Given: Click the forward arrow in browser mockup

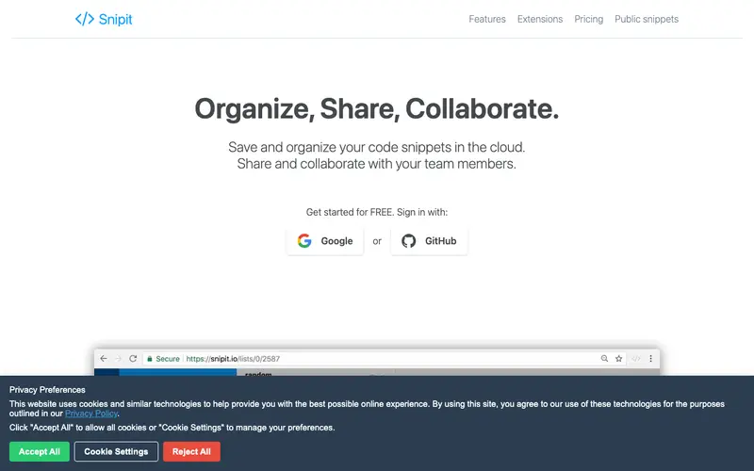Looking at the screenshot, I should click(118, 359).
